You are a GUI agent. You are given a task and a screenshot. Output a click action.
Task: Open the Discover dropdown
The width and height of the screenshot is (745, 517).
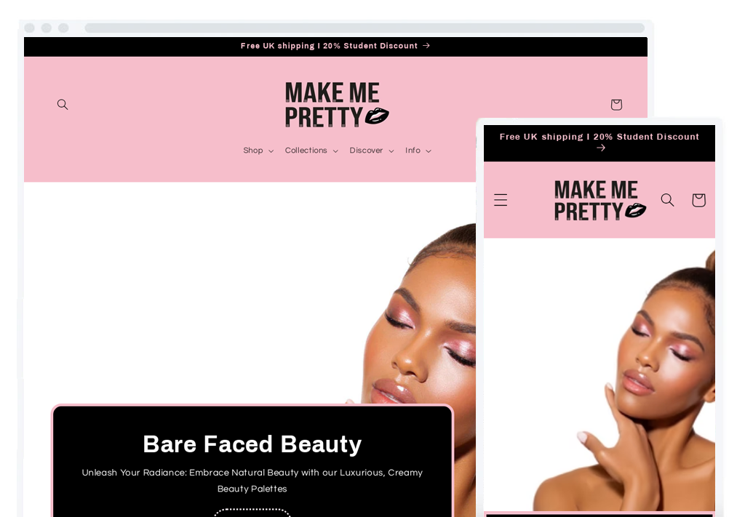[x=371, y=151]
